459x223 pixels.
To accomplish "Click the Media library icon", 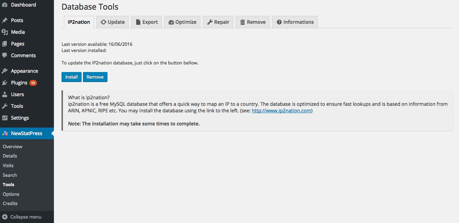I will point(5,32).
